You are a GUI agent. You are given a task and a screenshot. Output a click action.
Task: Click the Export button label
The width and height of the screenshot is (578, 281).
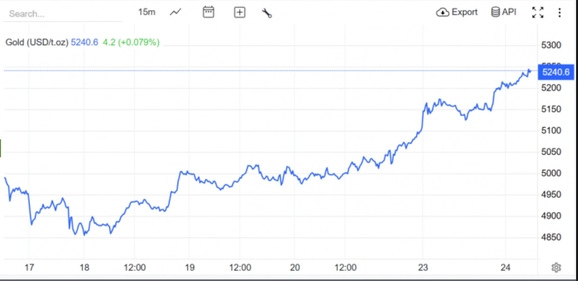click(464, 12)
